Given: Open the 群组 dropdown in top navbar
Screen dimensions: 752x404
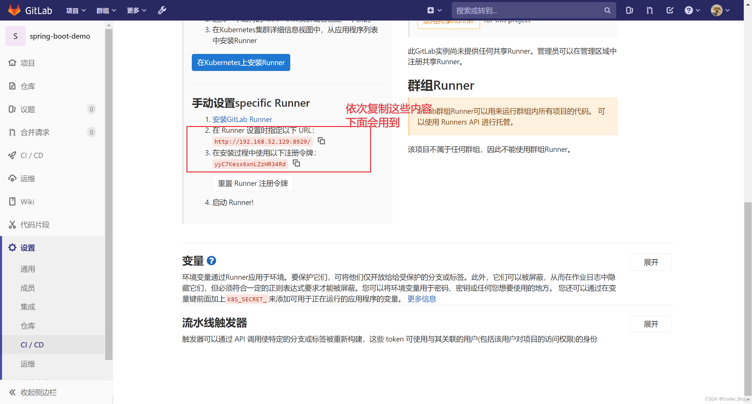Looking at the screenshot, I should (106, 11).
